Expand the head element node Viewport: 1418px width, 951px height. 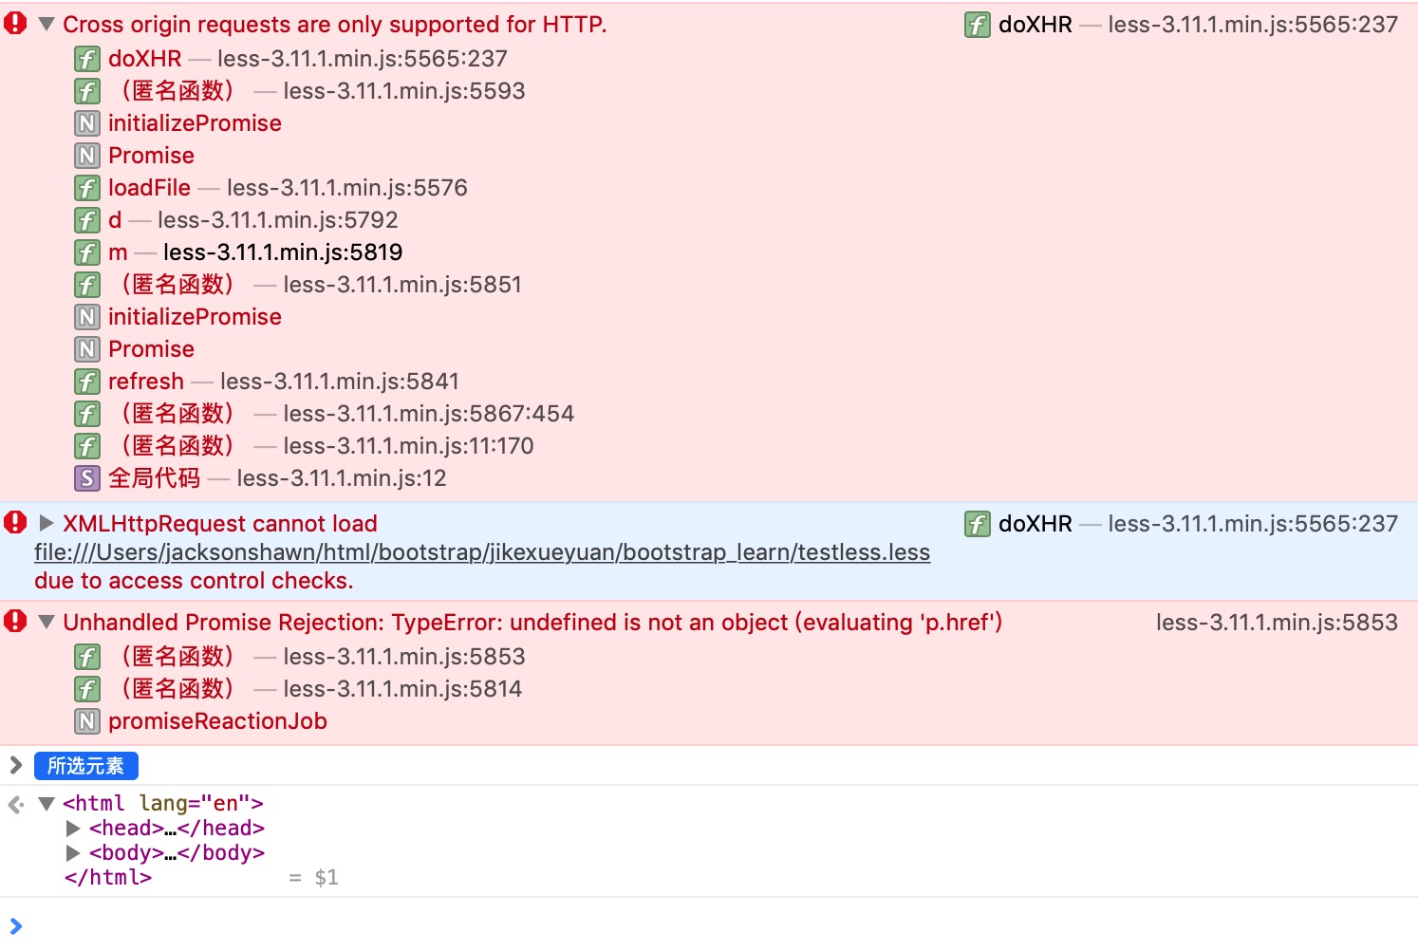pos(73,829)
